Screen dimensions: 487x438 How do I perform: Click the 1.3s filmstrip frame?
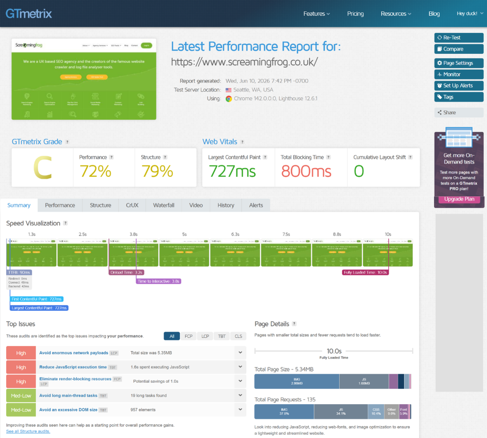(31, 253)
